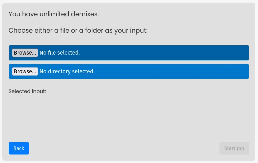Go back with the Back button
Viewport: 258px width, 163px height.
pyautogui.click(x=19, y=148)
